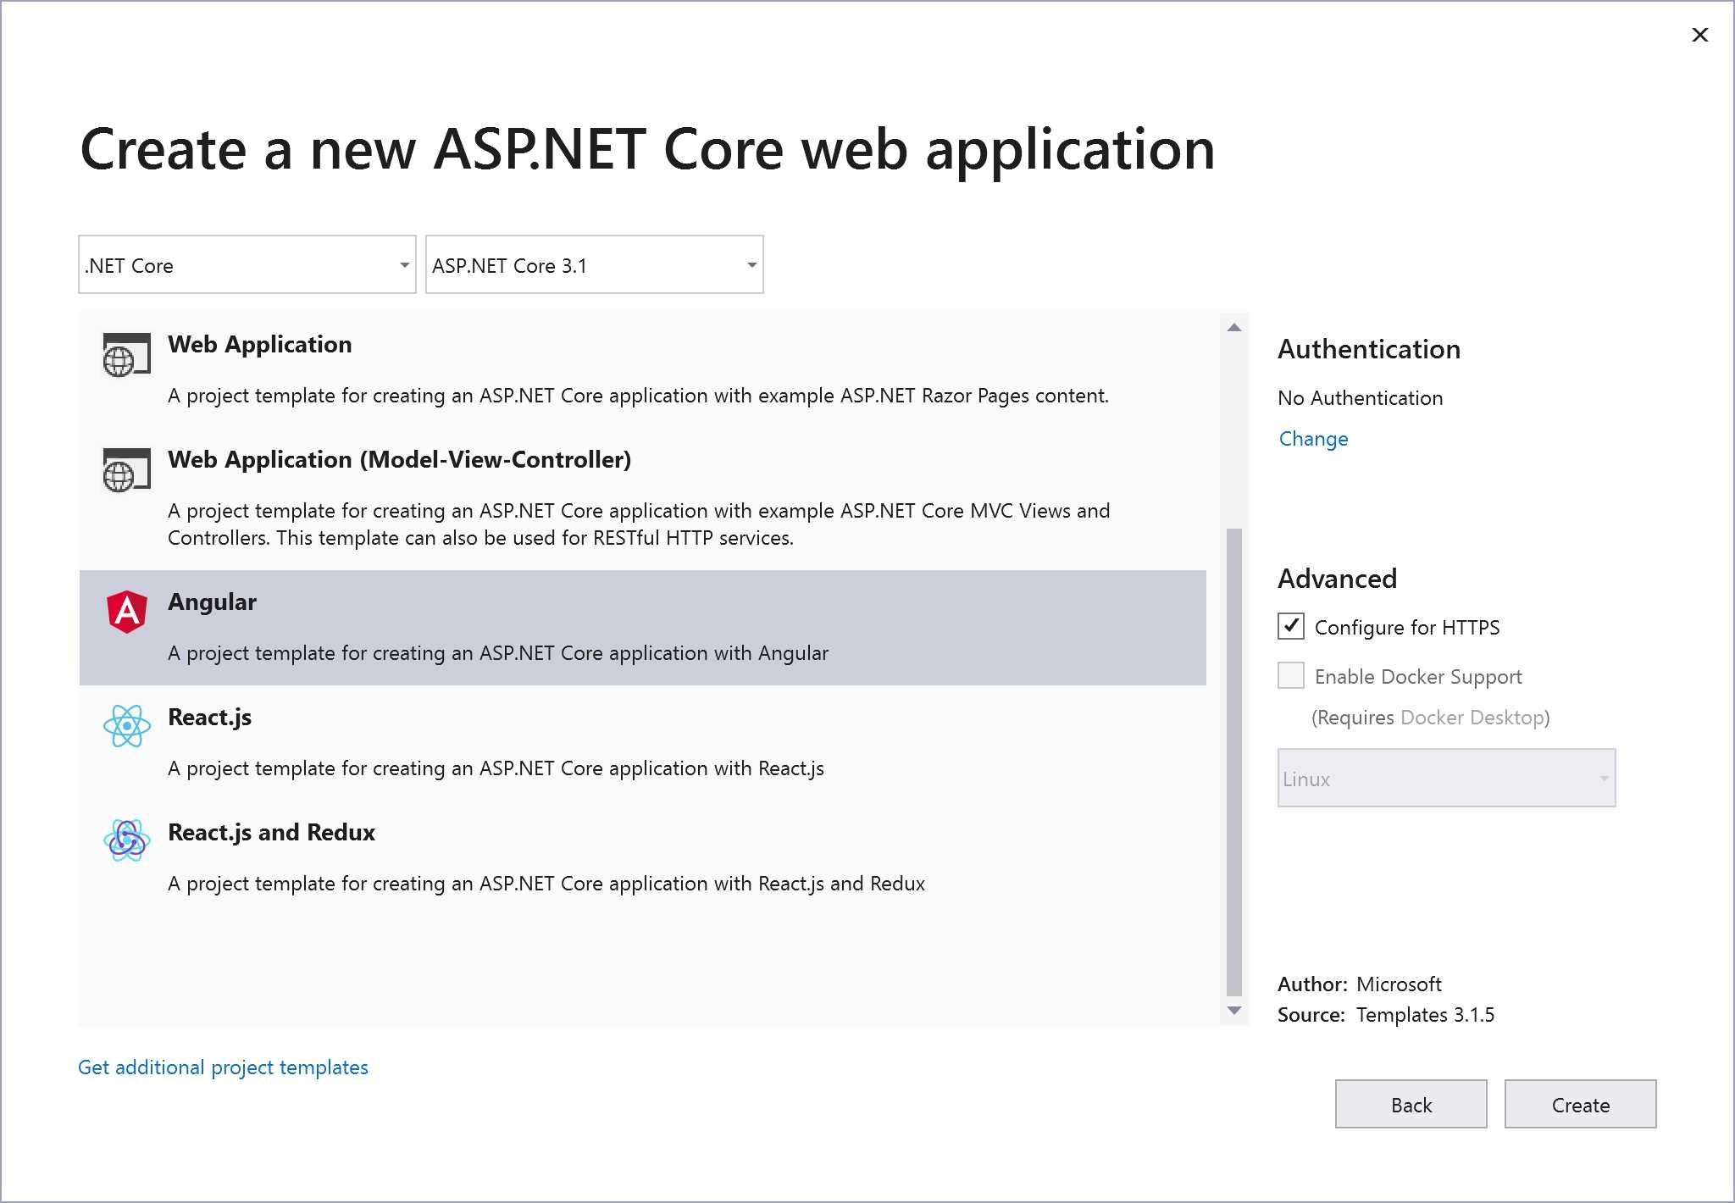1735x1203 pixels.
Task: Click the Web Application template globe icon
Action: point(124,357)
